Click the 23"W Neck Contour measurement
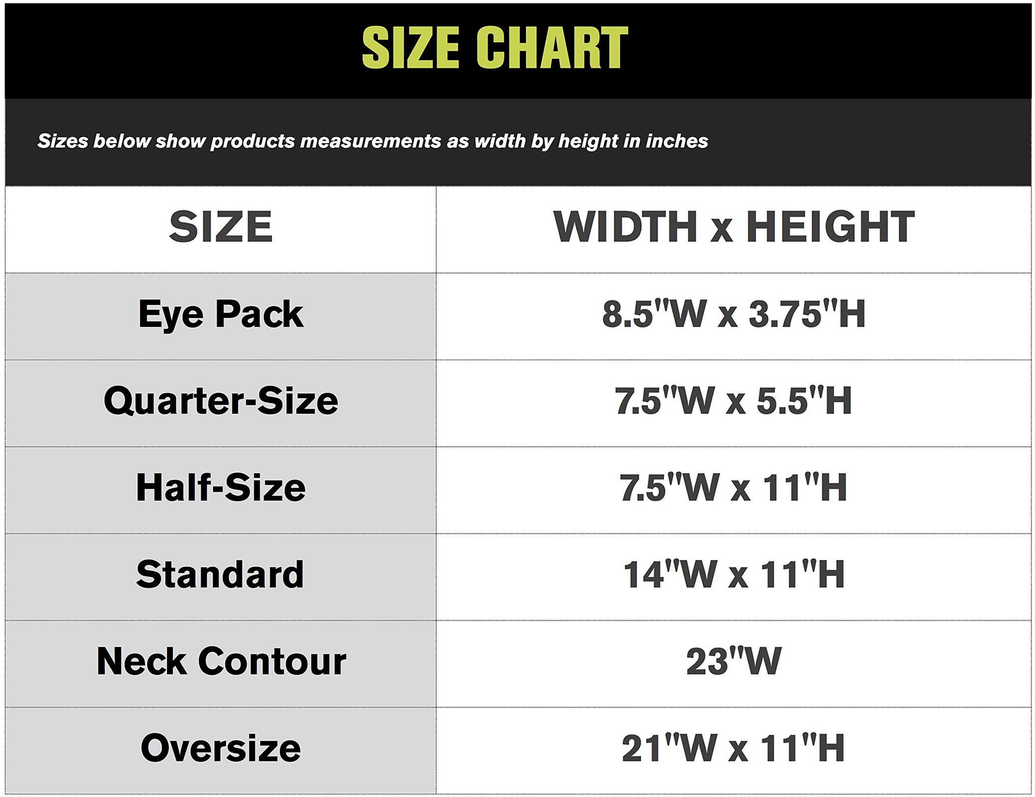Image resolution: width=1035 pixels, height=797 pixels. [733, 662]
